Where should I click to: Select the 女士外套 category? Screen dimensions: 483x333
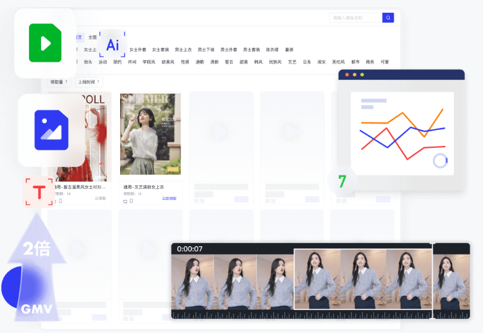tap(137, 50)
